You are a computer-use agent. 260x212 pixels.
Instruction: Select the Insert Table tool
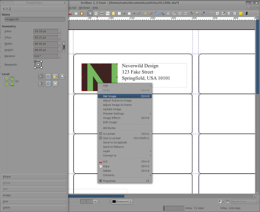pyautogui.click(x=113, y=13)
